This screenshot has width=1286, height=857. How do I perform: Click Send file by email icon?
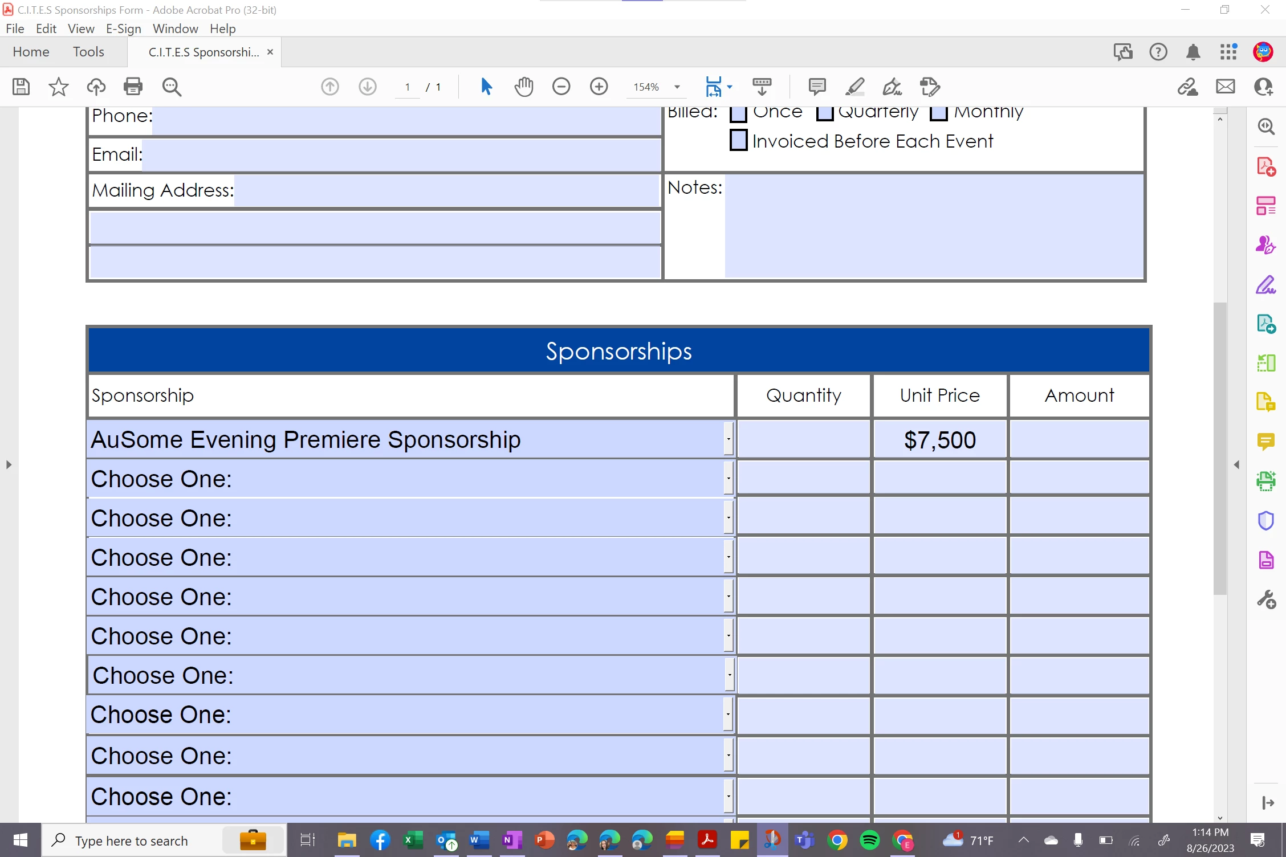(1225, 87)
